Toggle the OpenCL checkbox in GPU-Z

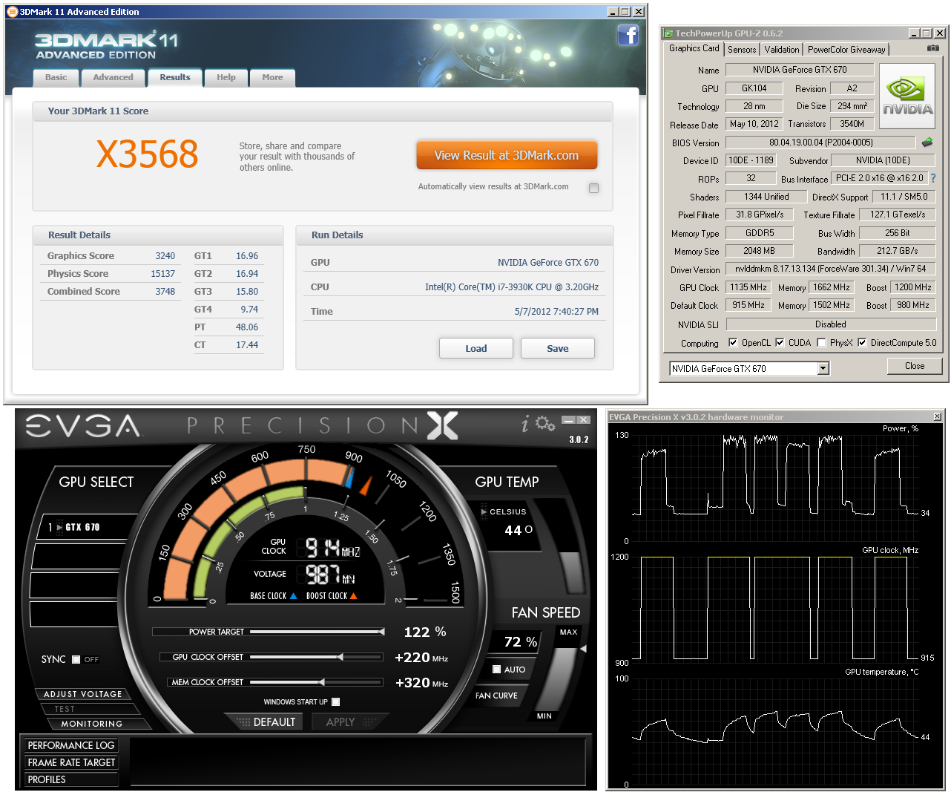pyautogui.click(x=733, y=342)
